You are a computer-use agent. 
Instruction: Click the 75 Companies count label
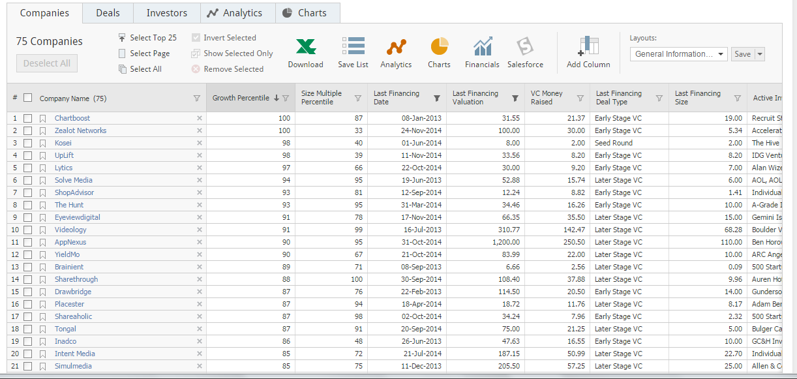coord(50,41)
